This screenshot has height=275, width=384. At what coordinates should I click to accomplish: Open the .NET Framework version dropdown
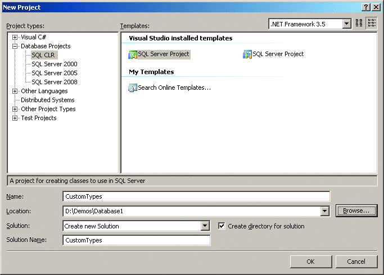(x=346, y=24)
